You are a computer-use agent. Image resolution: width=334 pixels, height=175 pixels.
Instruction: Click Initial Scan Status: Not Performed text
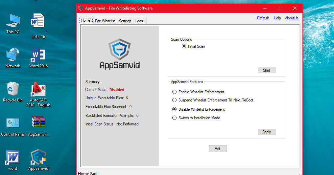[x=112, y=124]
